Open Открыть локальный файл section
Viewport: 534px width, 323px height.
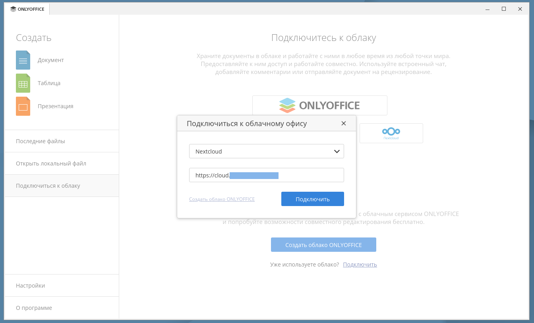coord(62,163)
